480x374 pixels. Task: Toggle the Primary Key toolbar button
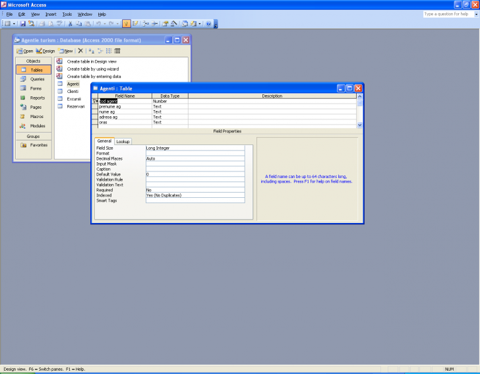(126, 24)
